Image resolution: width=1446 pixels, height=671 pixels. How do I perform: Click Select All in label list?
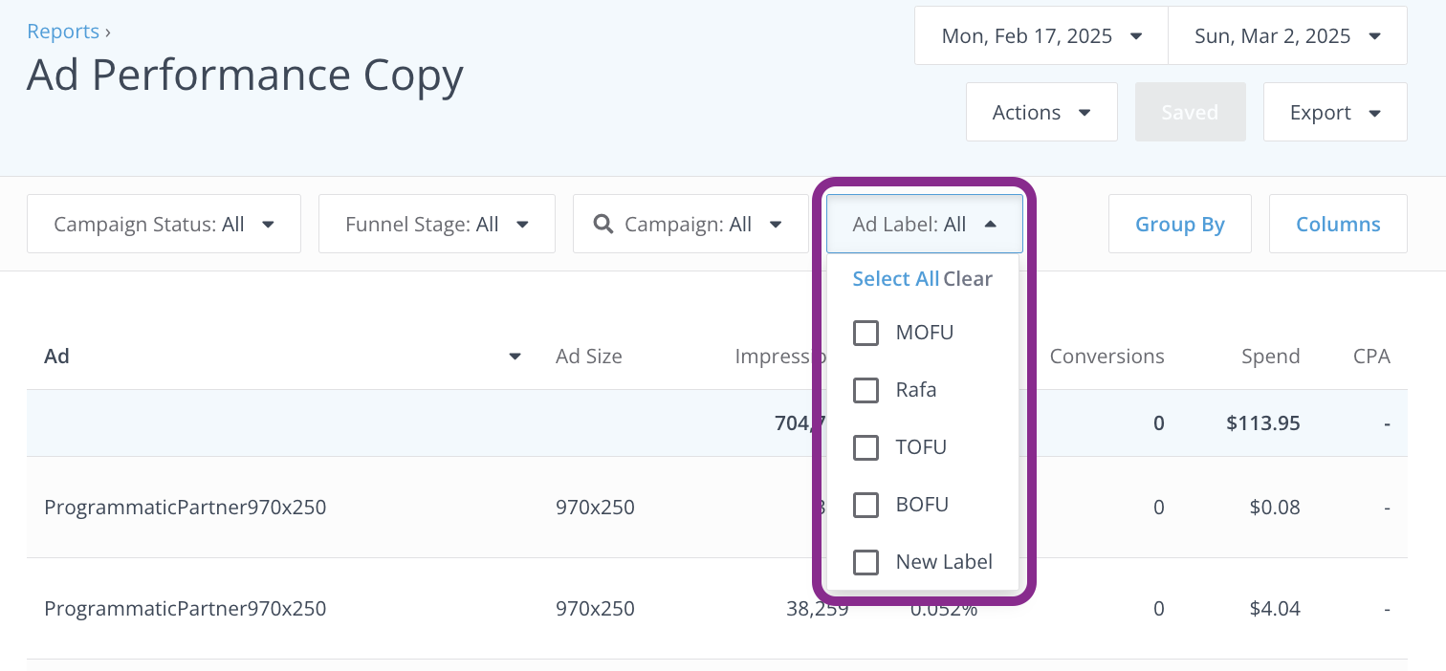[x=895, y=279]
